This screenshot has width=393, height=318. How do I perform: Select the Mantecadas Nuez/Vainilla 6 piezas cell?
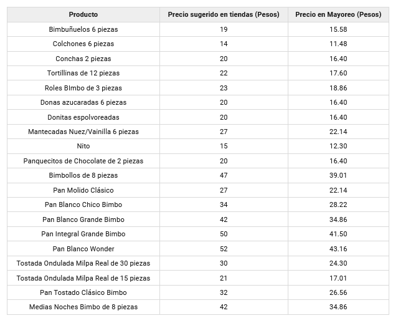coord(83,132)
